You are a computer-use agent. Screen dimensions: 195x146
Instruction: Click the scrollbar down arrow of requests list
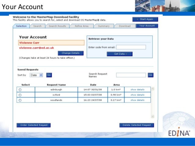[153, 116]
